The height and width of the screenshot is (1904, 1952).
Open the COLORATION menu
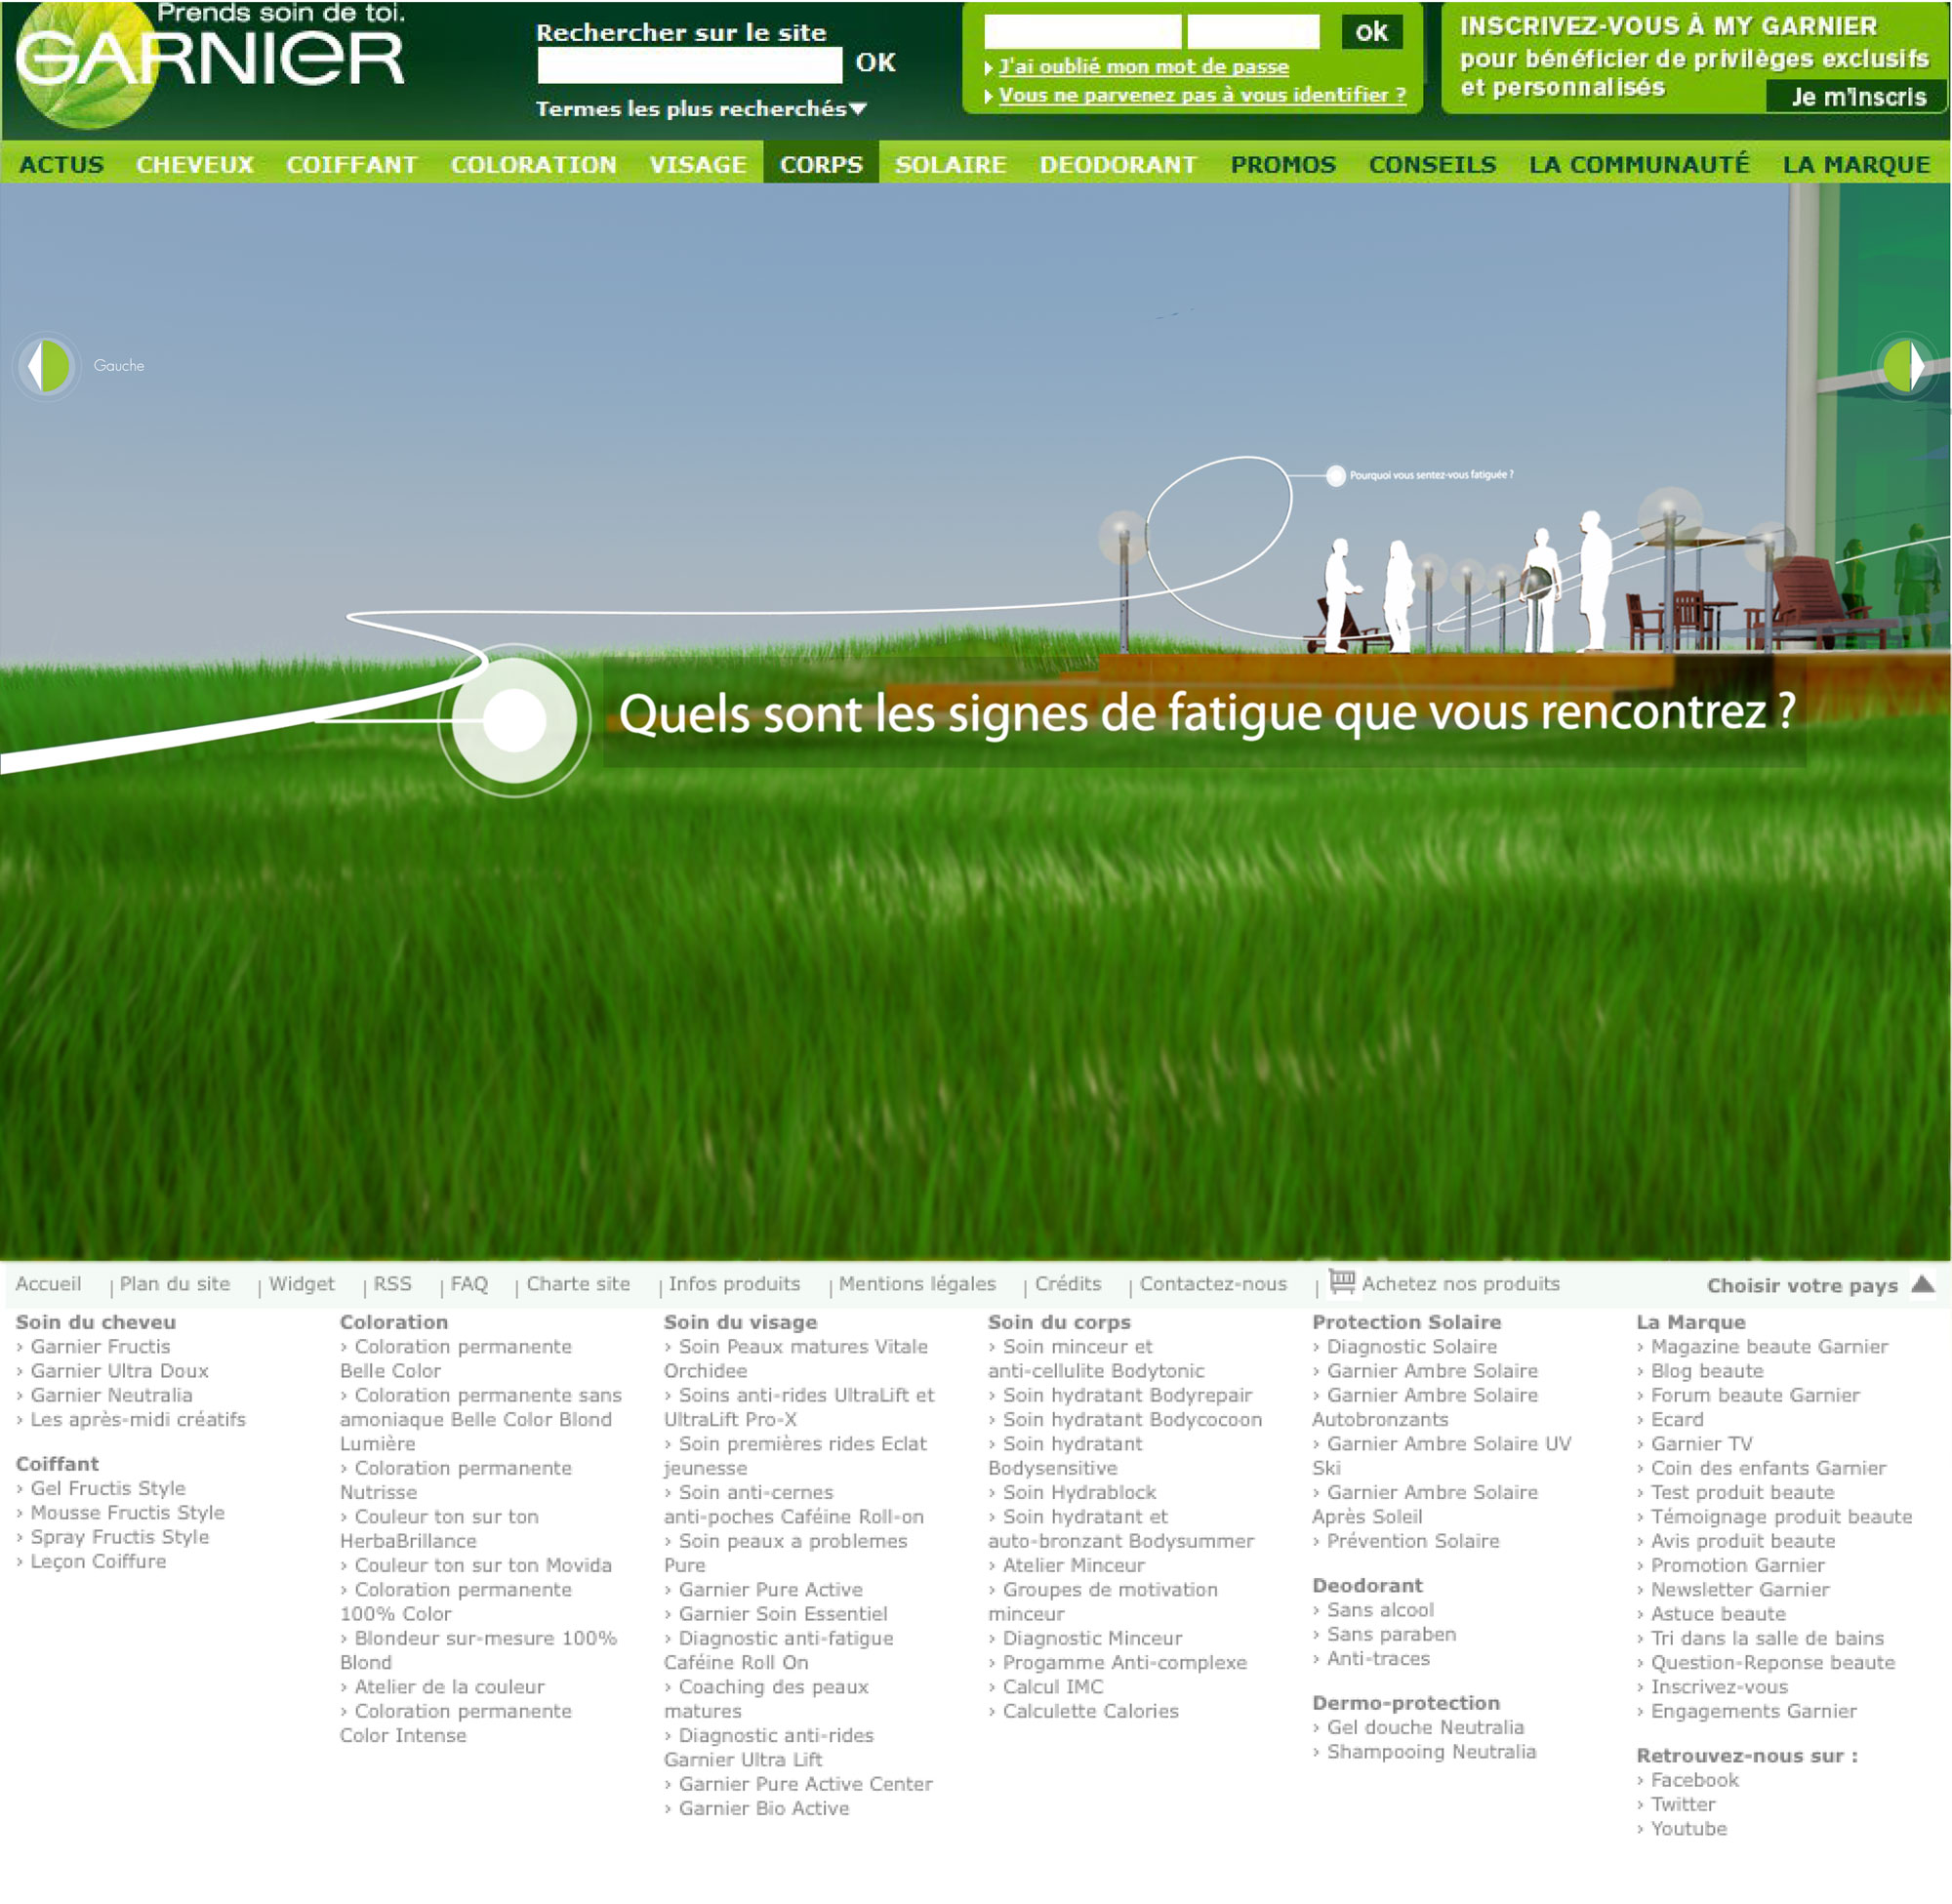(533, 164)
